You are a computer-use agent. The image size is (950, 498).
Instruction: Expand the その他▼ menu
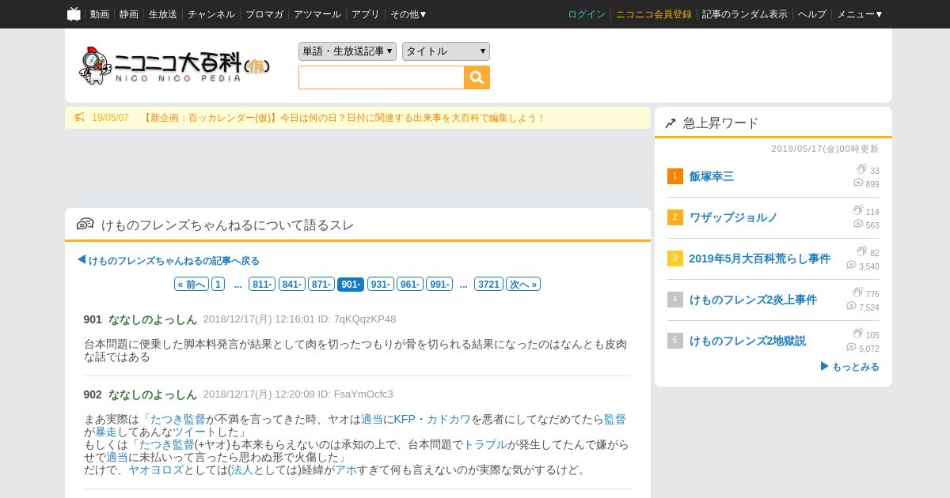pyautogui.click(x=408, y=14)
